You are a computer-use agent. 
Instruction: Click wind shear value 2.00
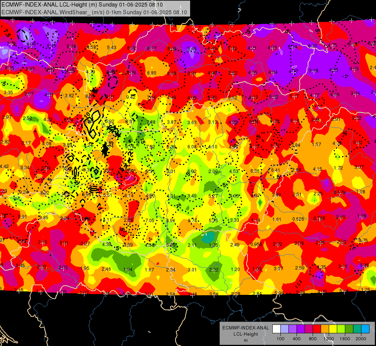[x=213, y=171]
